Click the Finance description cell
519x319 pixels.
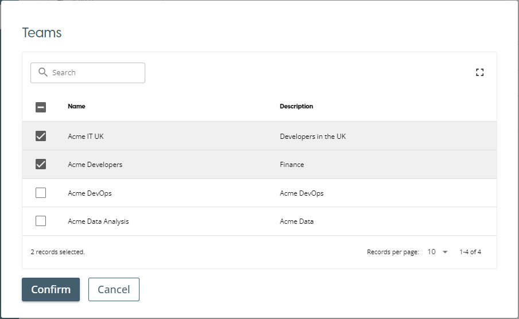292,165
